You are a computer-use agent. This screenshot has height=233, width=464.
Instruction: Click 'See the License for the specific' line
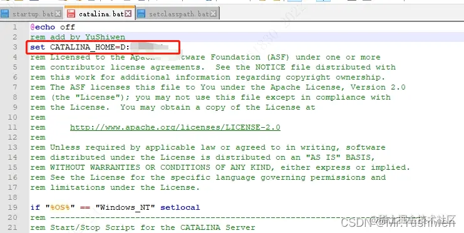[208, 177]
